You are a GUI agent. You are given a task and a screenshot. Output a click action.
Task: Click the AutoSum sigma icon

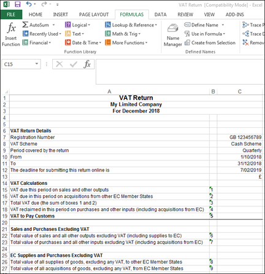coord(25,25)
